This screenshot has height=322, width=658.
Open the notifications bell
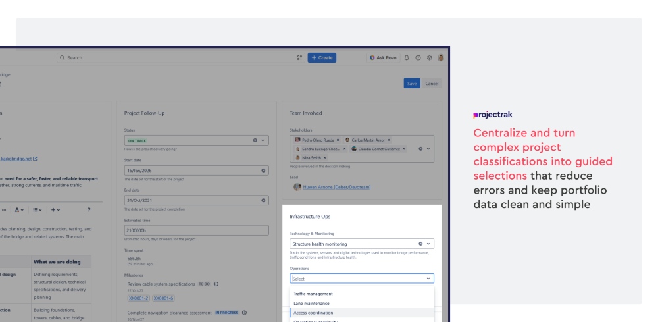(406, 57)
